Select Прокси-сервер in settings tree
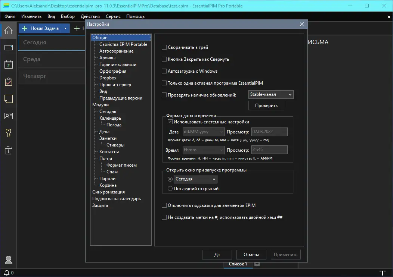 click(x=115, y=85)
